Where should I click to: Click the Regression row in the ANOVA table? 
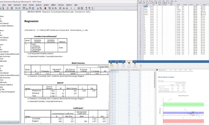coord(61,91)
